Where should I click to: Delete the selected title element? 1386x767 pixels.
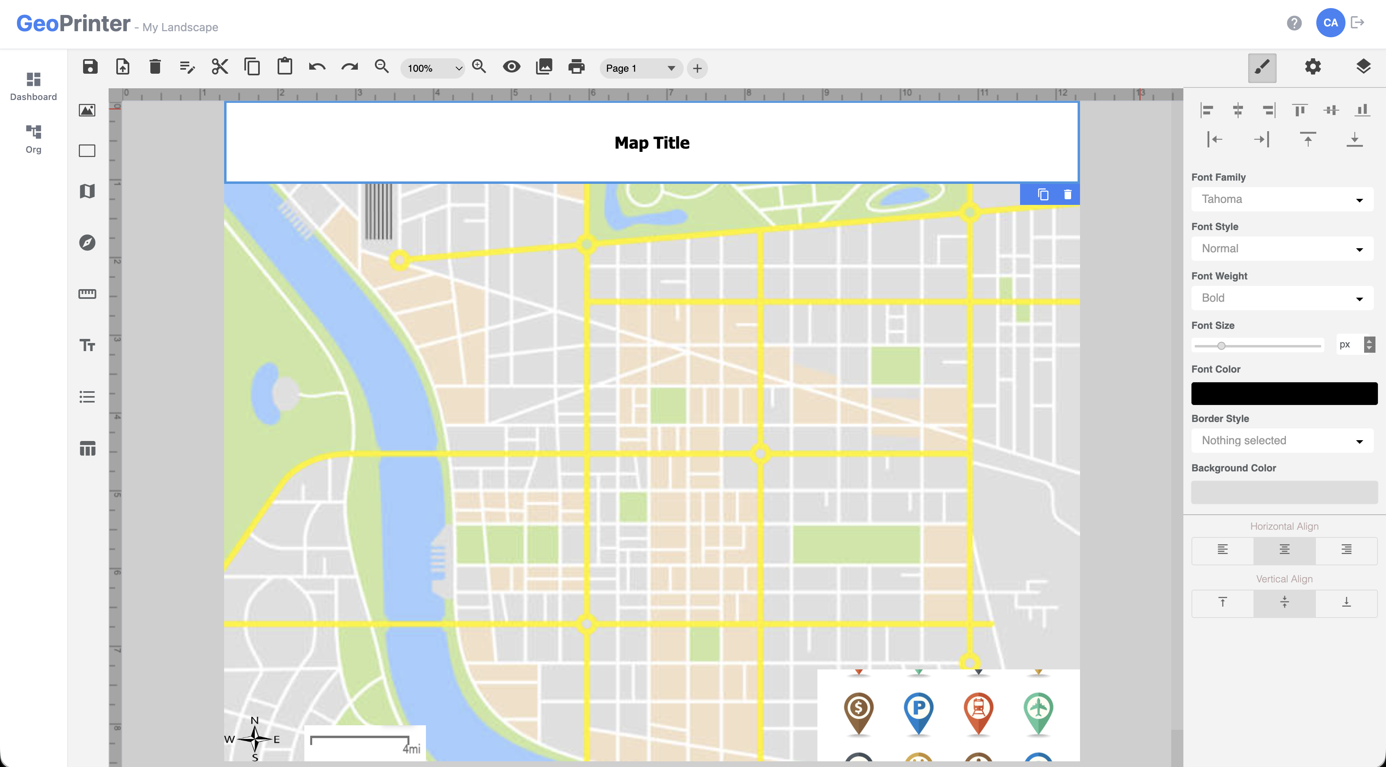[x=1067, y=194]
